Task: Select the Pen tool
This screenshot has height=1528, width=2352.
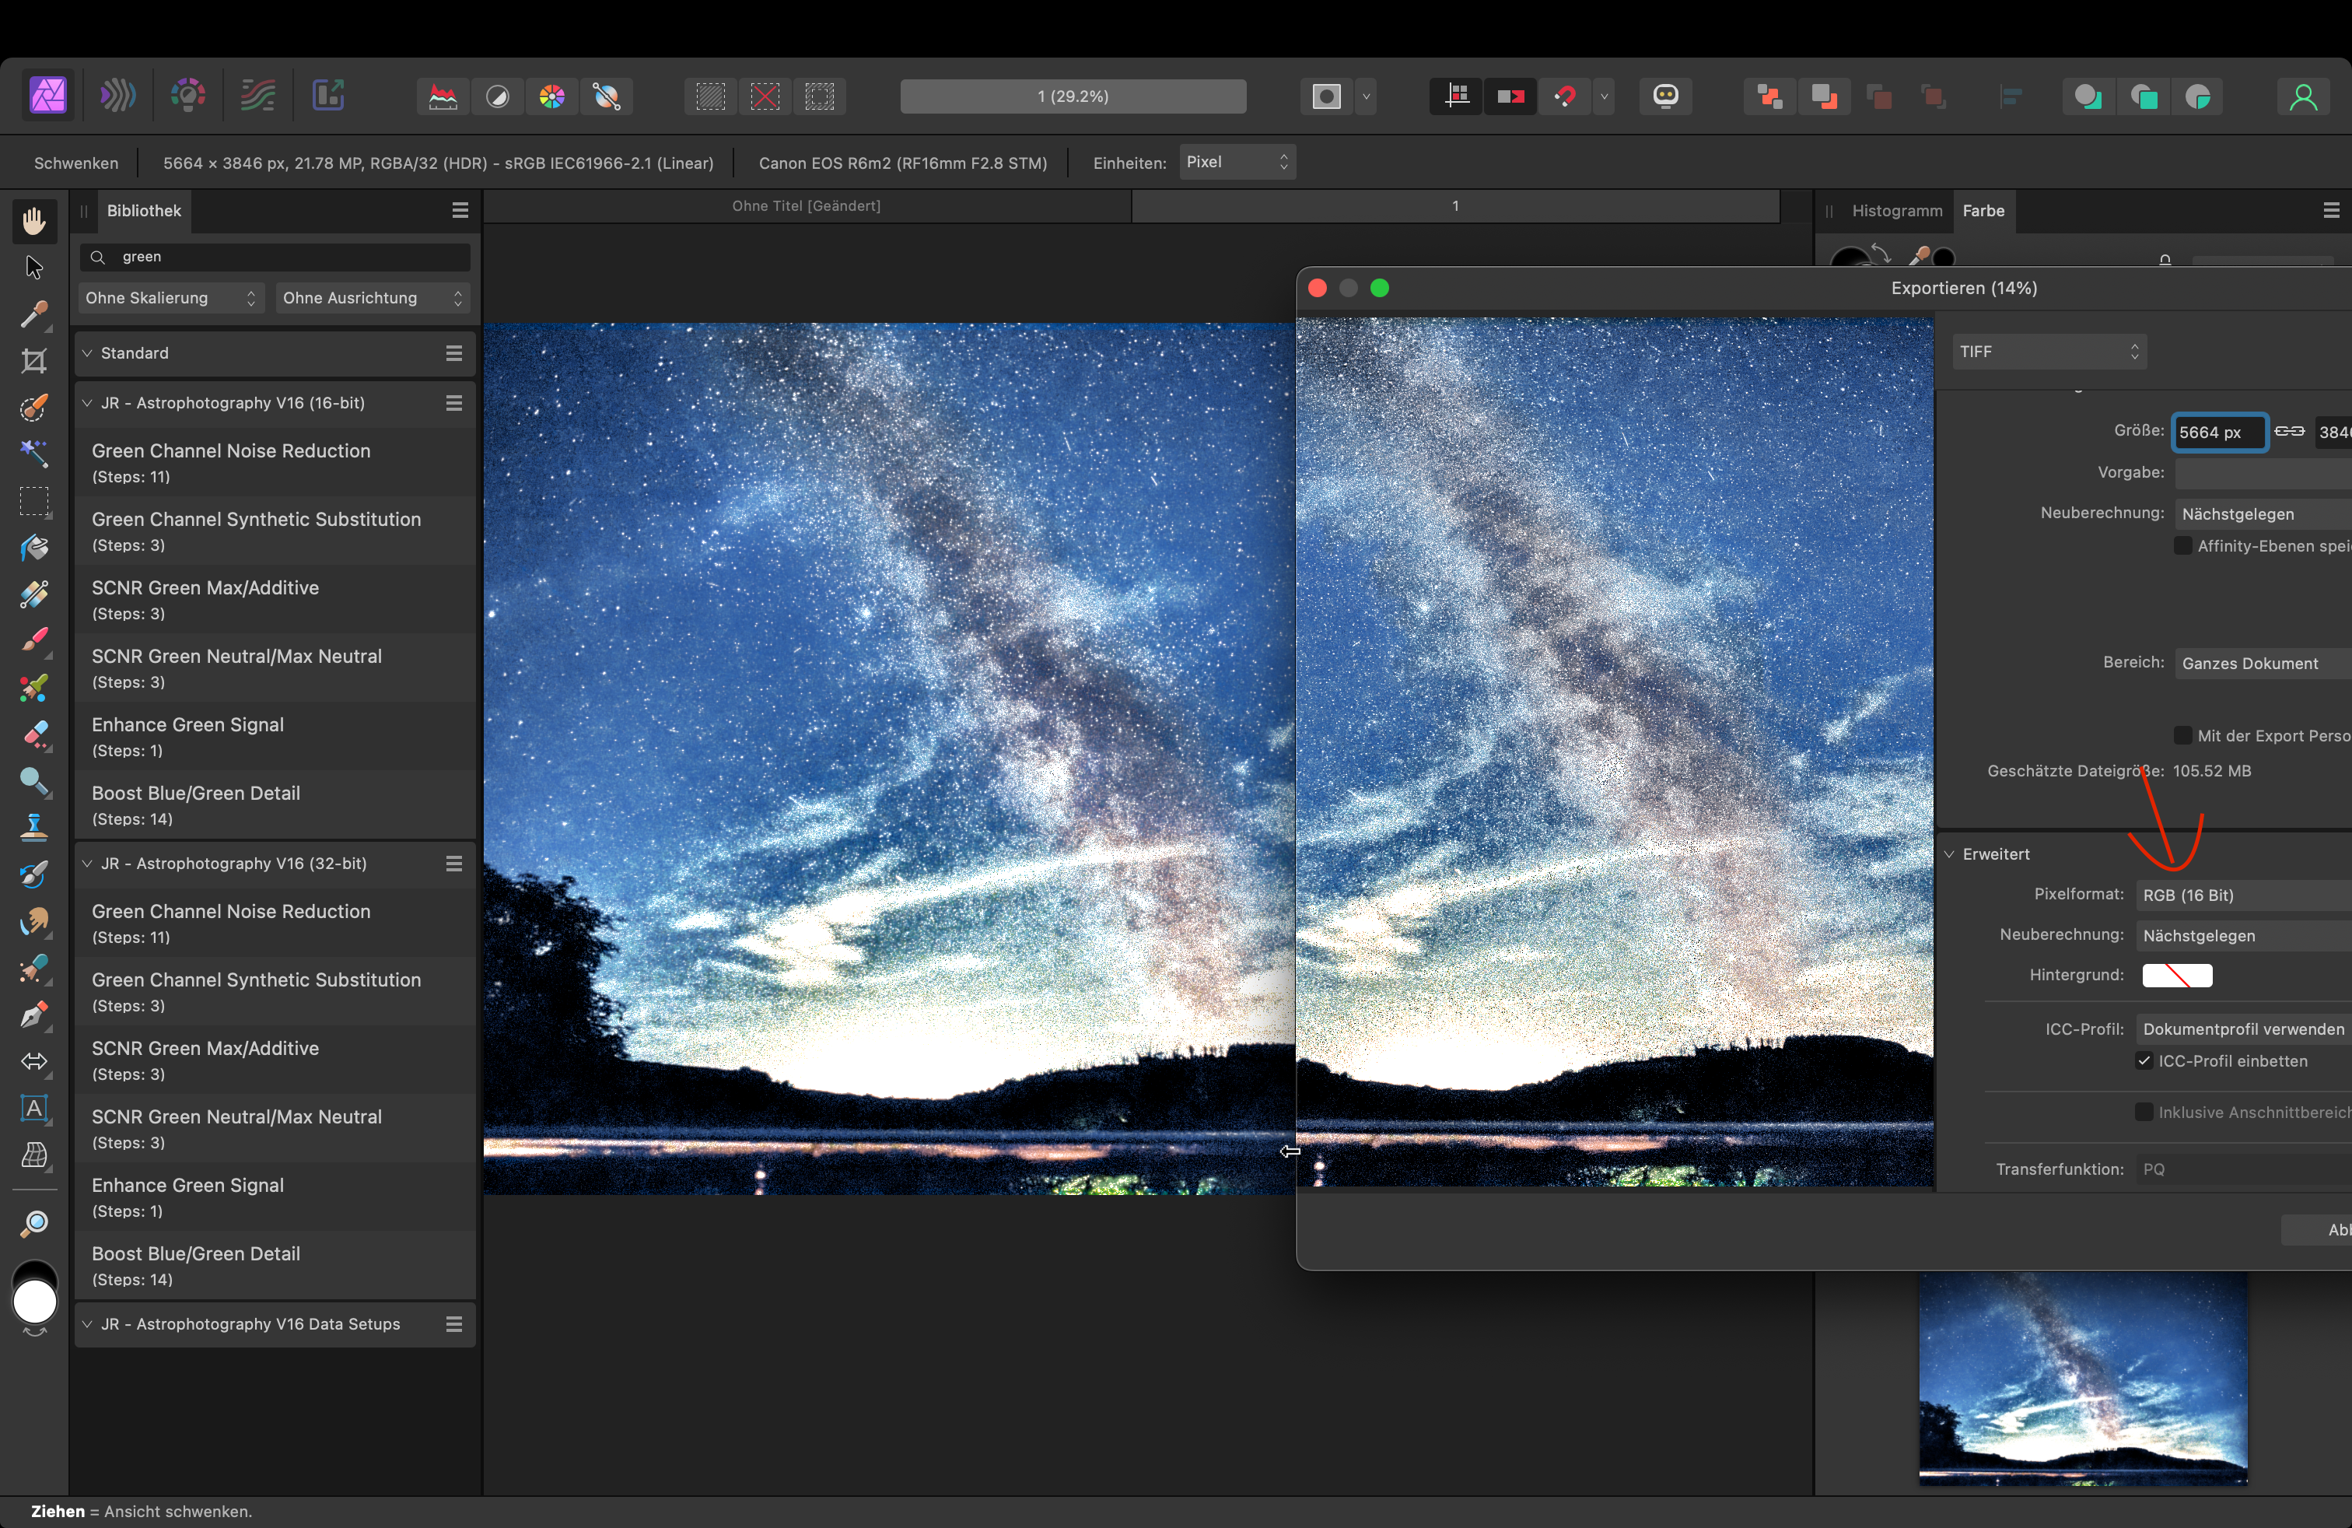Action: [34, 1014]
